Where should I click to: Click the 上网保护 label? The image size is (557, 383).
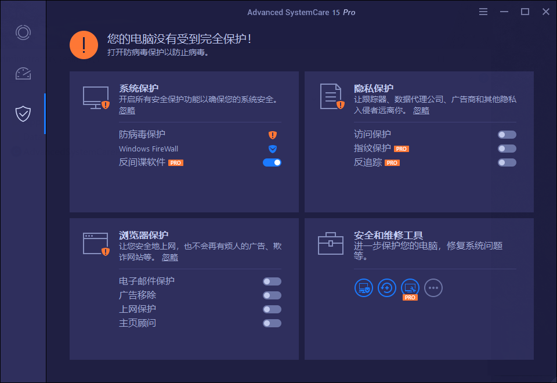(x=138, y=309)
